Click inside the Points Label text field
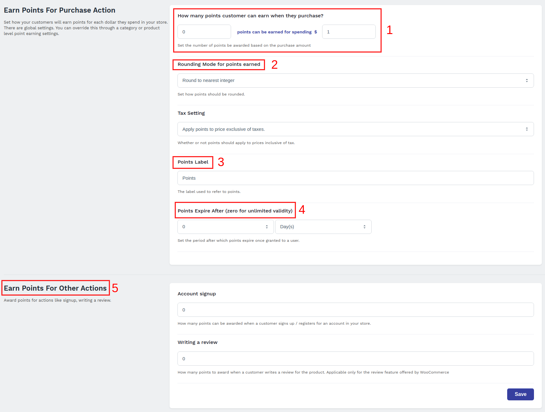The image size is (545, 412). 355,178
